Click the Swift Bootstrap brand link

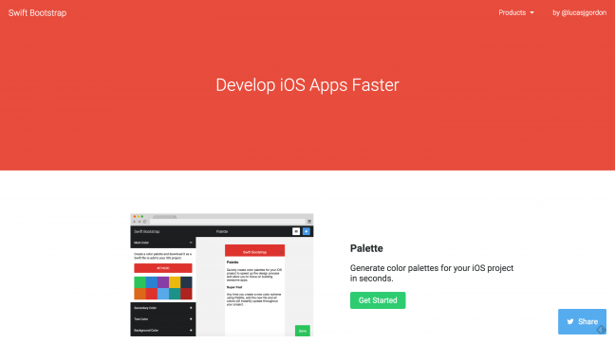pyautogui.click(x=37, y=13)
